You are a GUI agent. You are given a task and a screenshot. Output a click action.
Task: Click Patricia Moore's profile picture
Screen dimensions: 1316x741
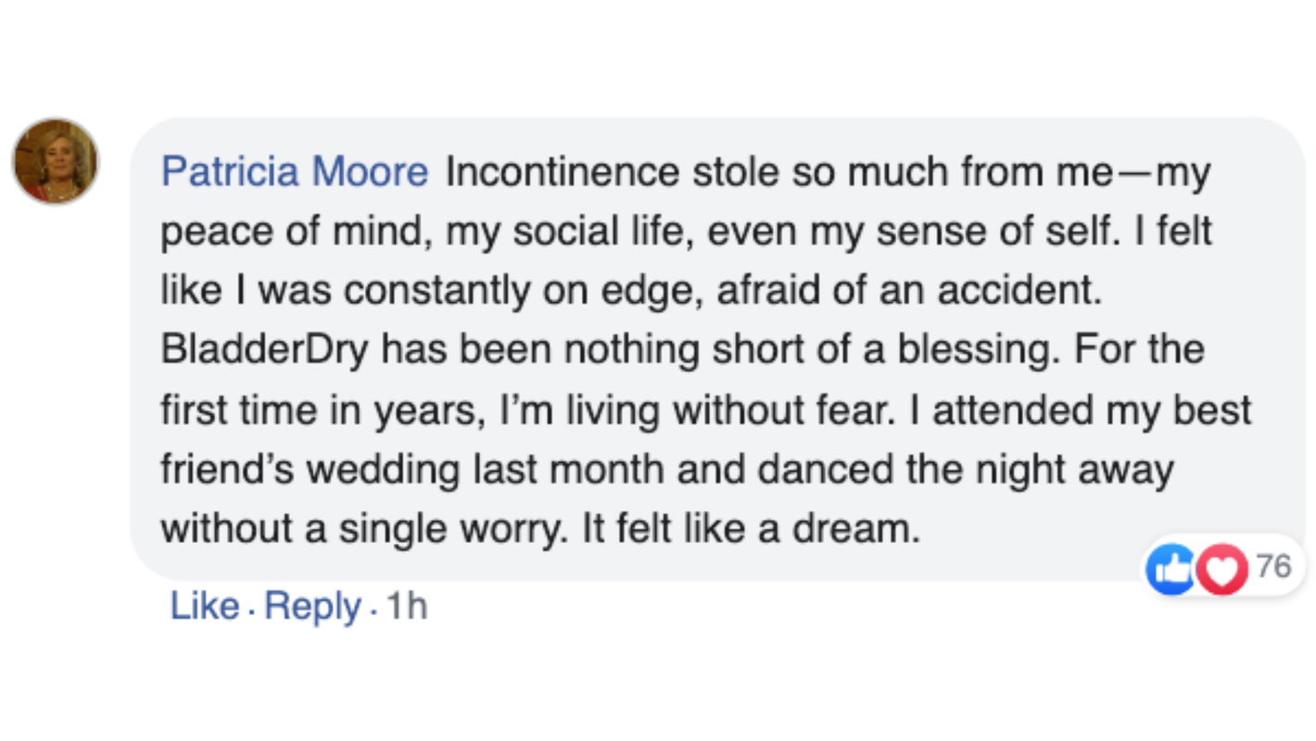tap(56, 161)
